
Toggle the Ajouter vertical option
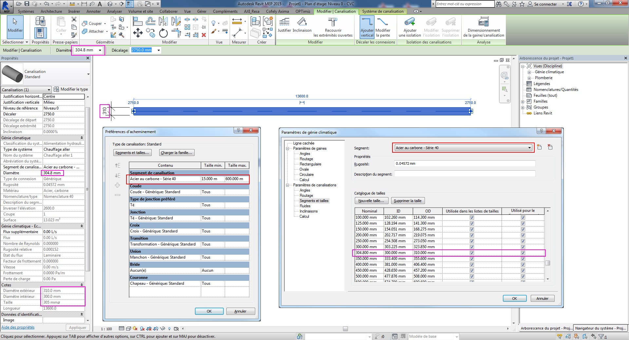tap(367, 27)
